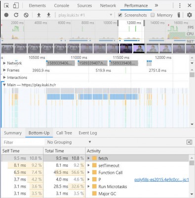Open the No Grouping dropdown
Screen dimensions: 195x198
pyautogui.click(x=69, y=142)
